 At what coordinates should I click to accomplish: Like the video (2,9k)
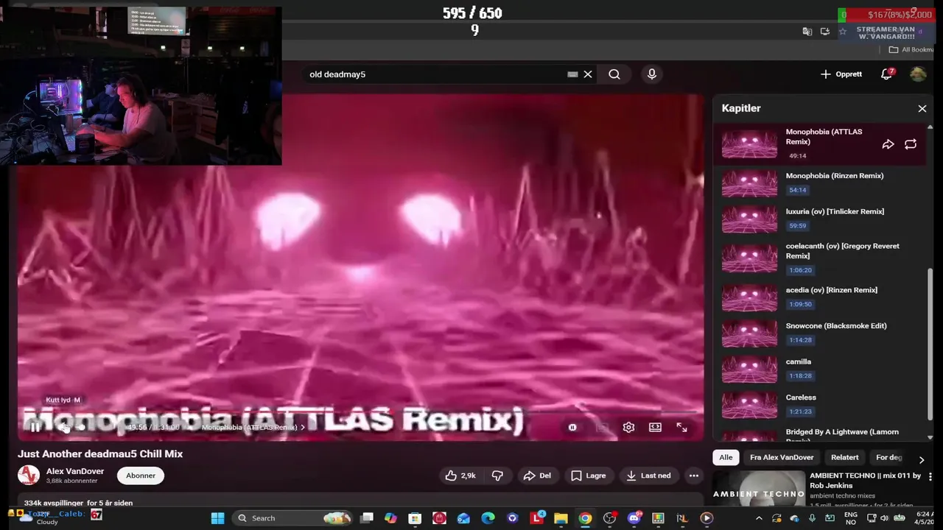coord(460,476)
